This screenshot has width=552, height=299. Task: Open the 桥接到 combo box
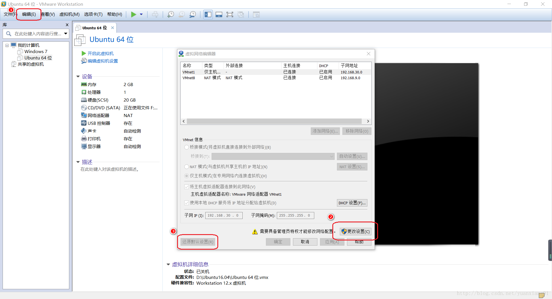point(273,156)
